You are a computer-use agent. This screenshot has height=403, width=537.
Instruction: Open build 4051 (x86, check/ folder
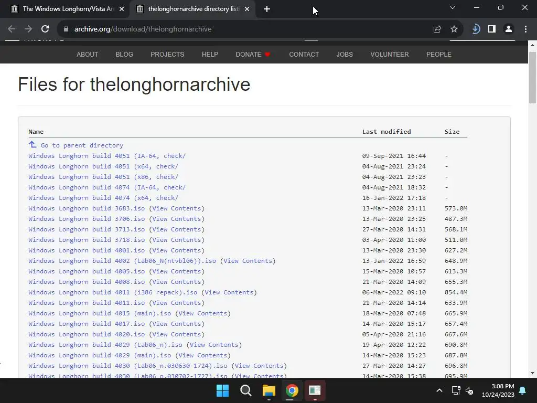coord(103,177)
